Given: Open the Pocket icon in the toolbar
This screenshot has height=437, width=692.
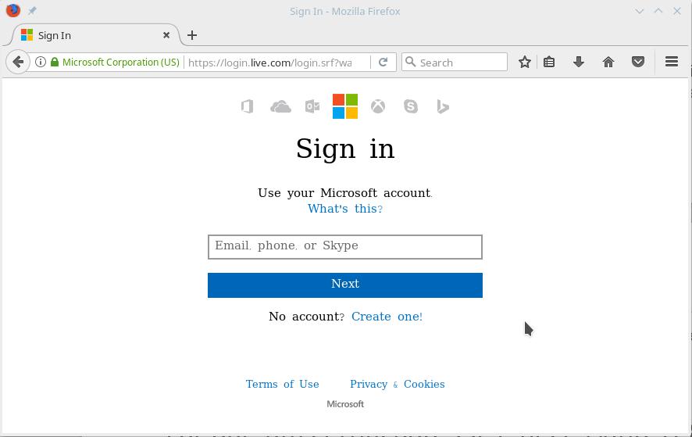Looking at the screenshot, I should pos(638,62).
